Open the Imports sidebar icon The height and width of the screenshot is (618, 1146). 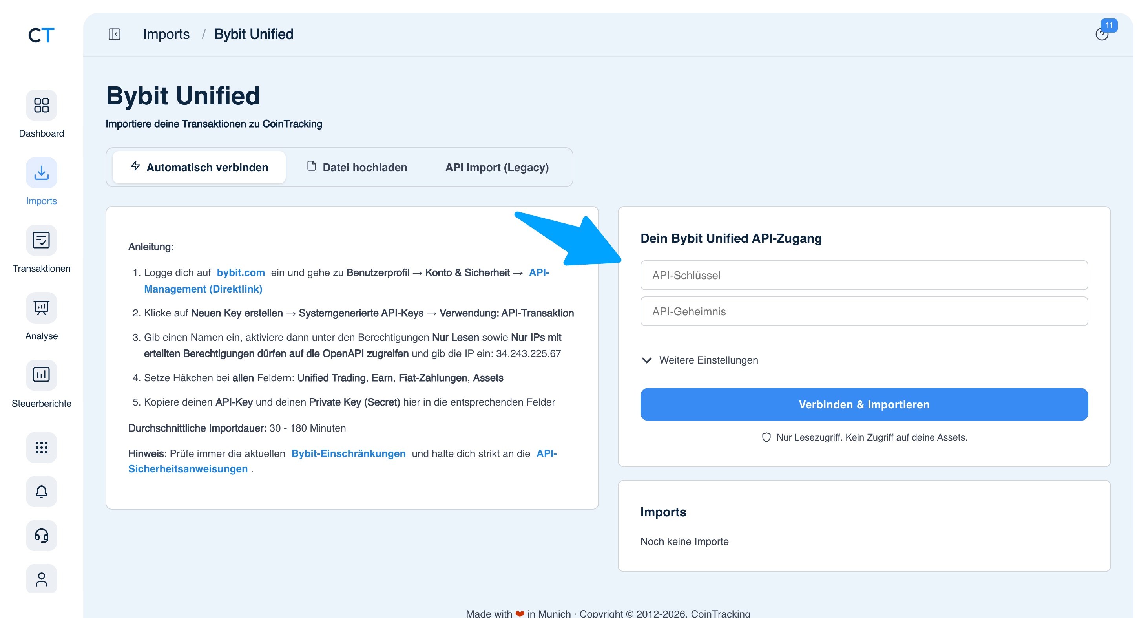(41, 173)
